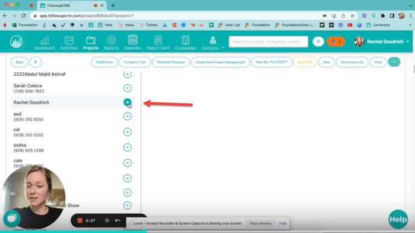
Task: Open the Reports page
Action: [111, 43]
